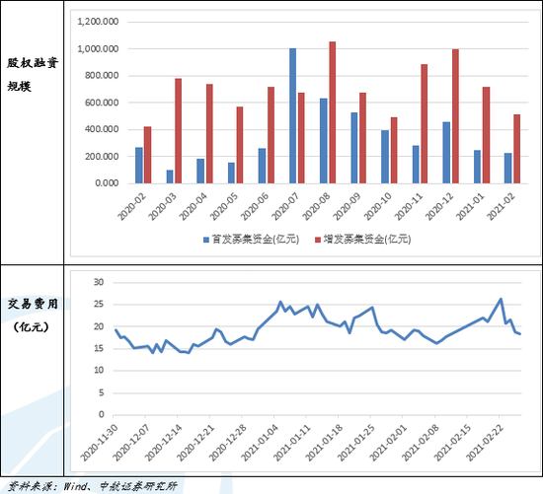Select the red bar for 2021-02
The height and width of the screenshot is (494, 543).
pyautogui.click(x=516, y=149)
